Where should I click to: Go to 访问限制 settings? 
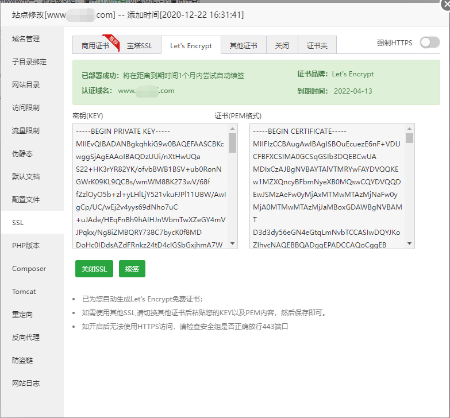click(32, 107)
